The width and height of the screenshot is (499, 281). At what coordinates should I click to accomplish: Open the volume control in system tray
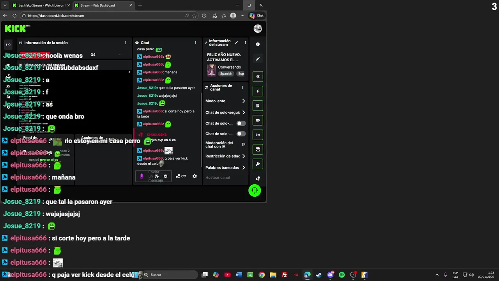[x=471, y=275]
